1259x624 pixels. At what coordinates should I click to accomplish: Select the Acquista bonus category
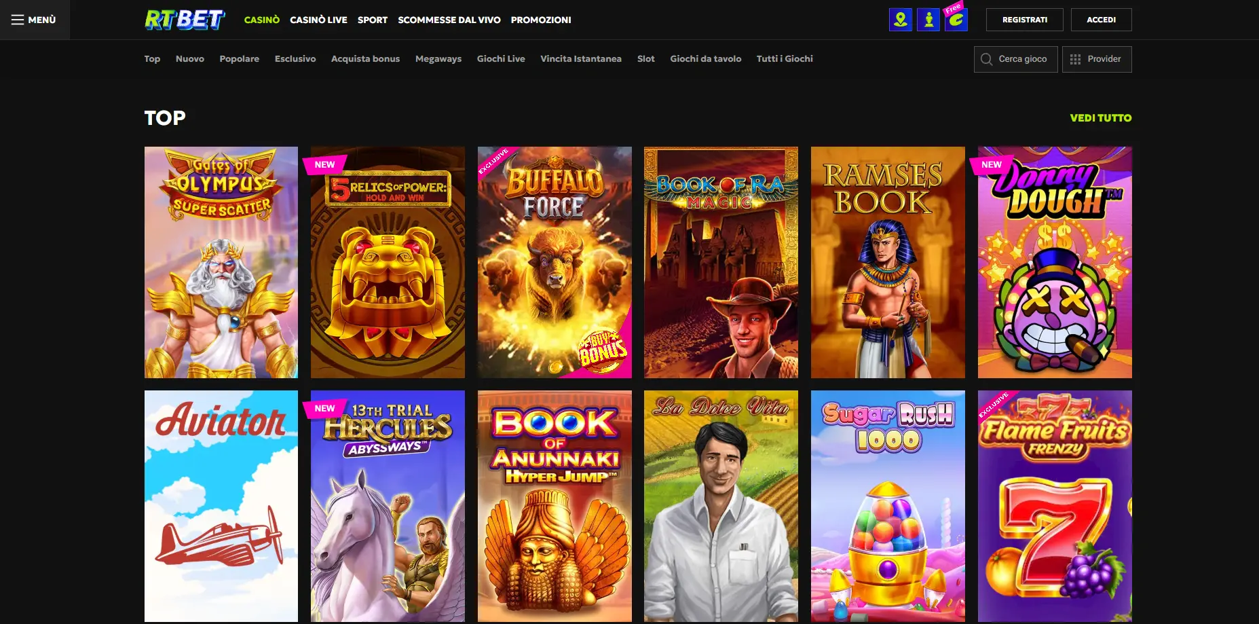[365, 59]
